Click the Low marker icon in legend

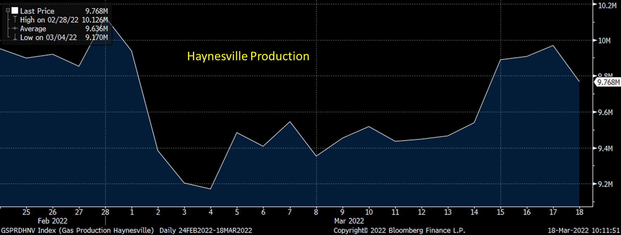click(15, 37)
